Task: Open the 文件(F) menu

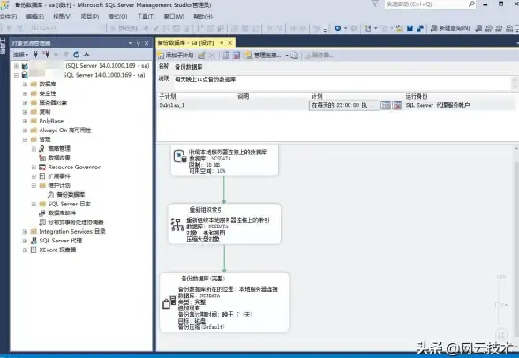Action: click(8, 17)
